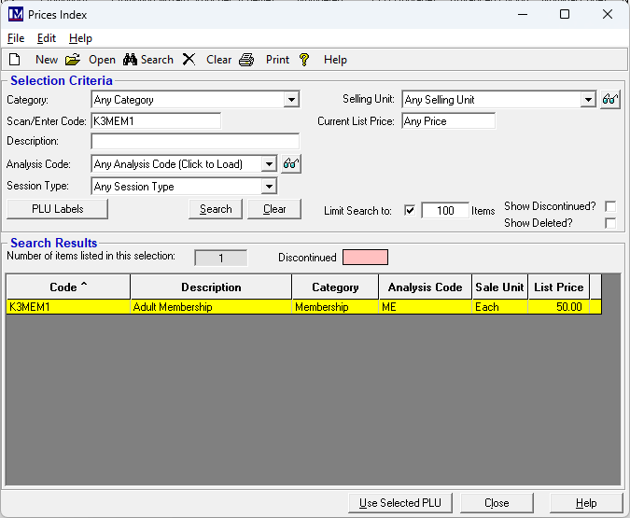Click the Use Selected PLU button
The height and width of the screenshot is (518, 630).
[x=400, y=503]
